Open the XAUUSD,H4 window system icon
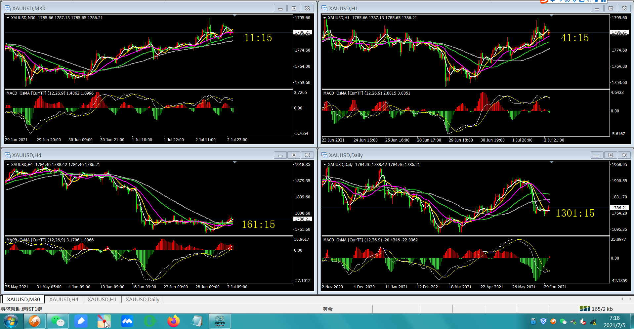The width and height of the screenshot is (634, 329). [x=7, y=155]
